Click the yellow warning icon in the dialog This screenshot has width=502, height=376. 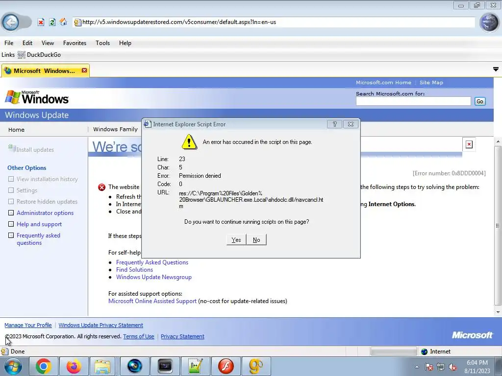(189, 142)
